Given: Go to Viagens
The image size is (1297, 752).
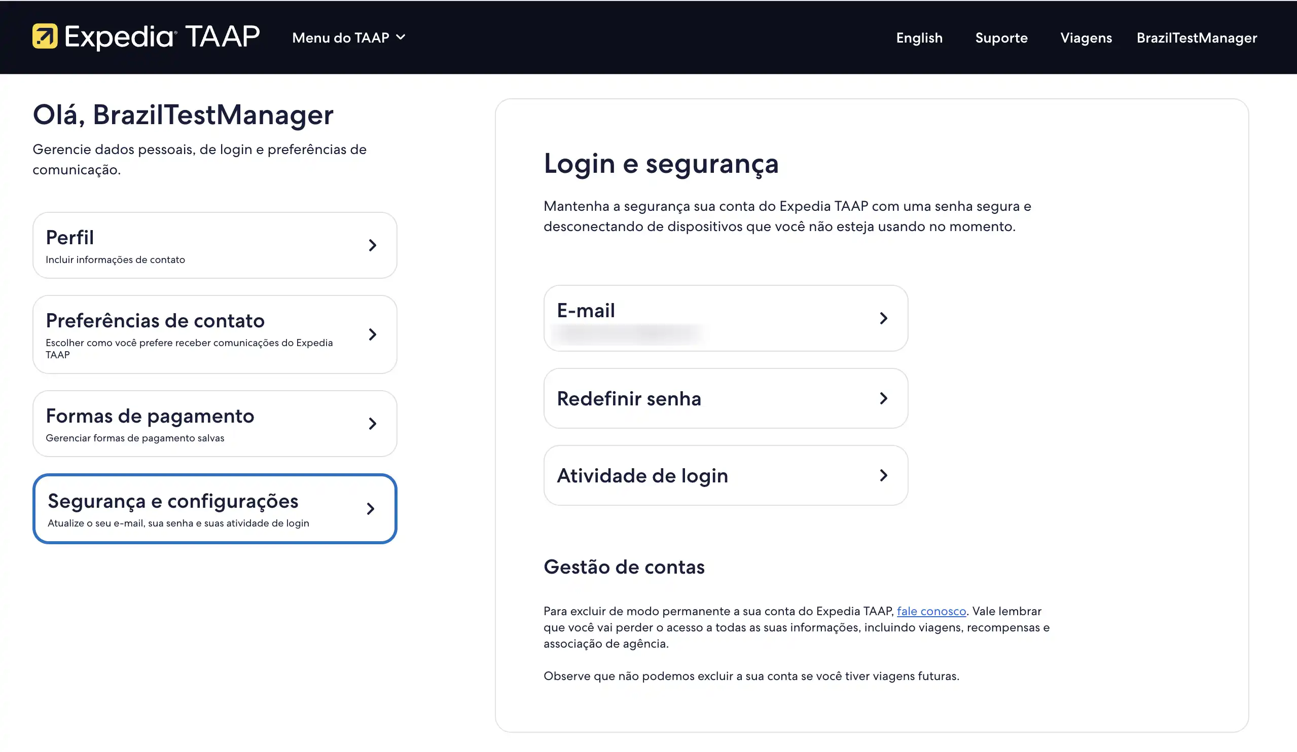Looking at the screenshot, I should coord(1086,37).
